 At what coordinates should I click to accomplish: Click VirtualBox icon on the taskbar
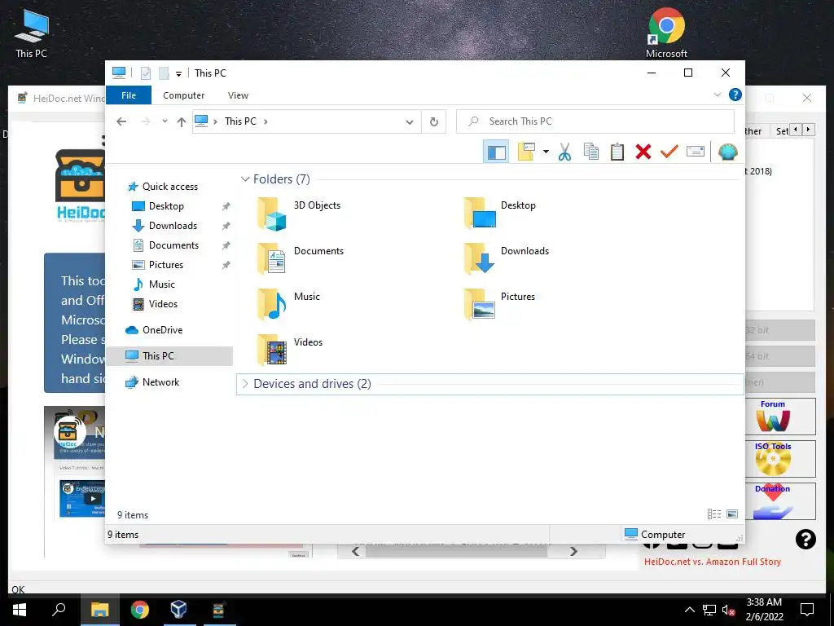tap(178, 610)
